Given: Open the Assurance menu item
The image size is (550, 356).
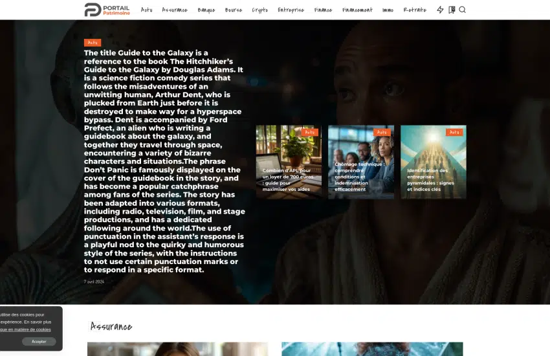Looking at the screenshot, I should (175, 10).
